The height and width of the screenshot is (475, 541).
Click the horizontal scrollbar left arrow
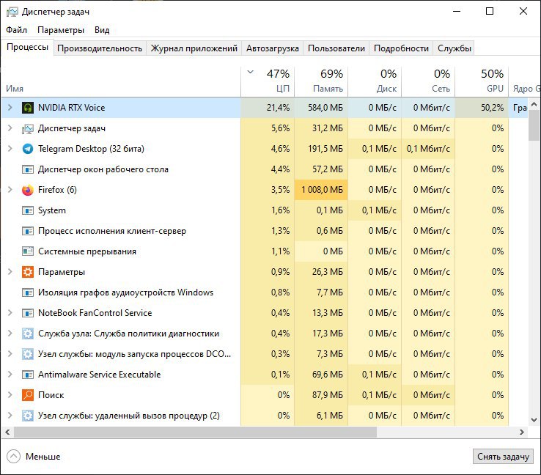coord(7,432)
